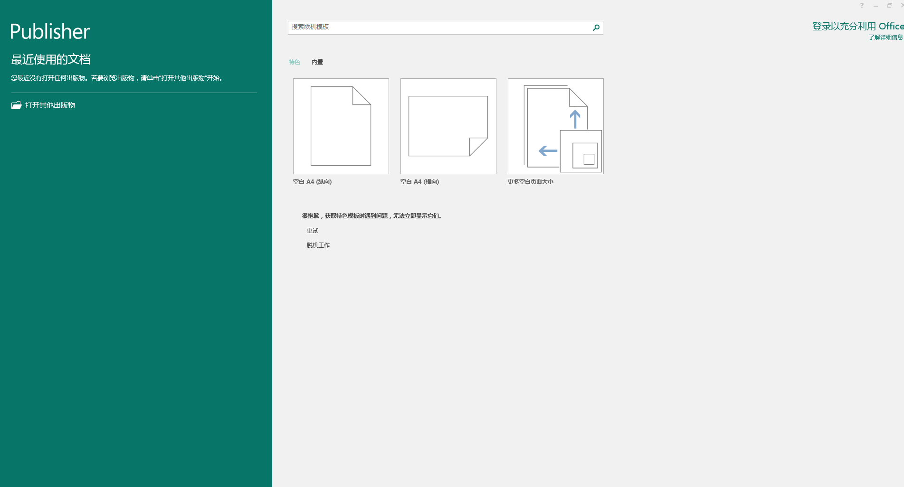
Task: Click the page icon inside 空白 A4 纵向 preview
Action: [340, 125]
